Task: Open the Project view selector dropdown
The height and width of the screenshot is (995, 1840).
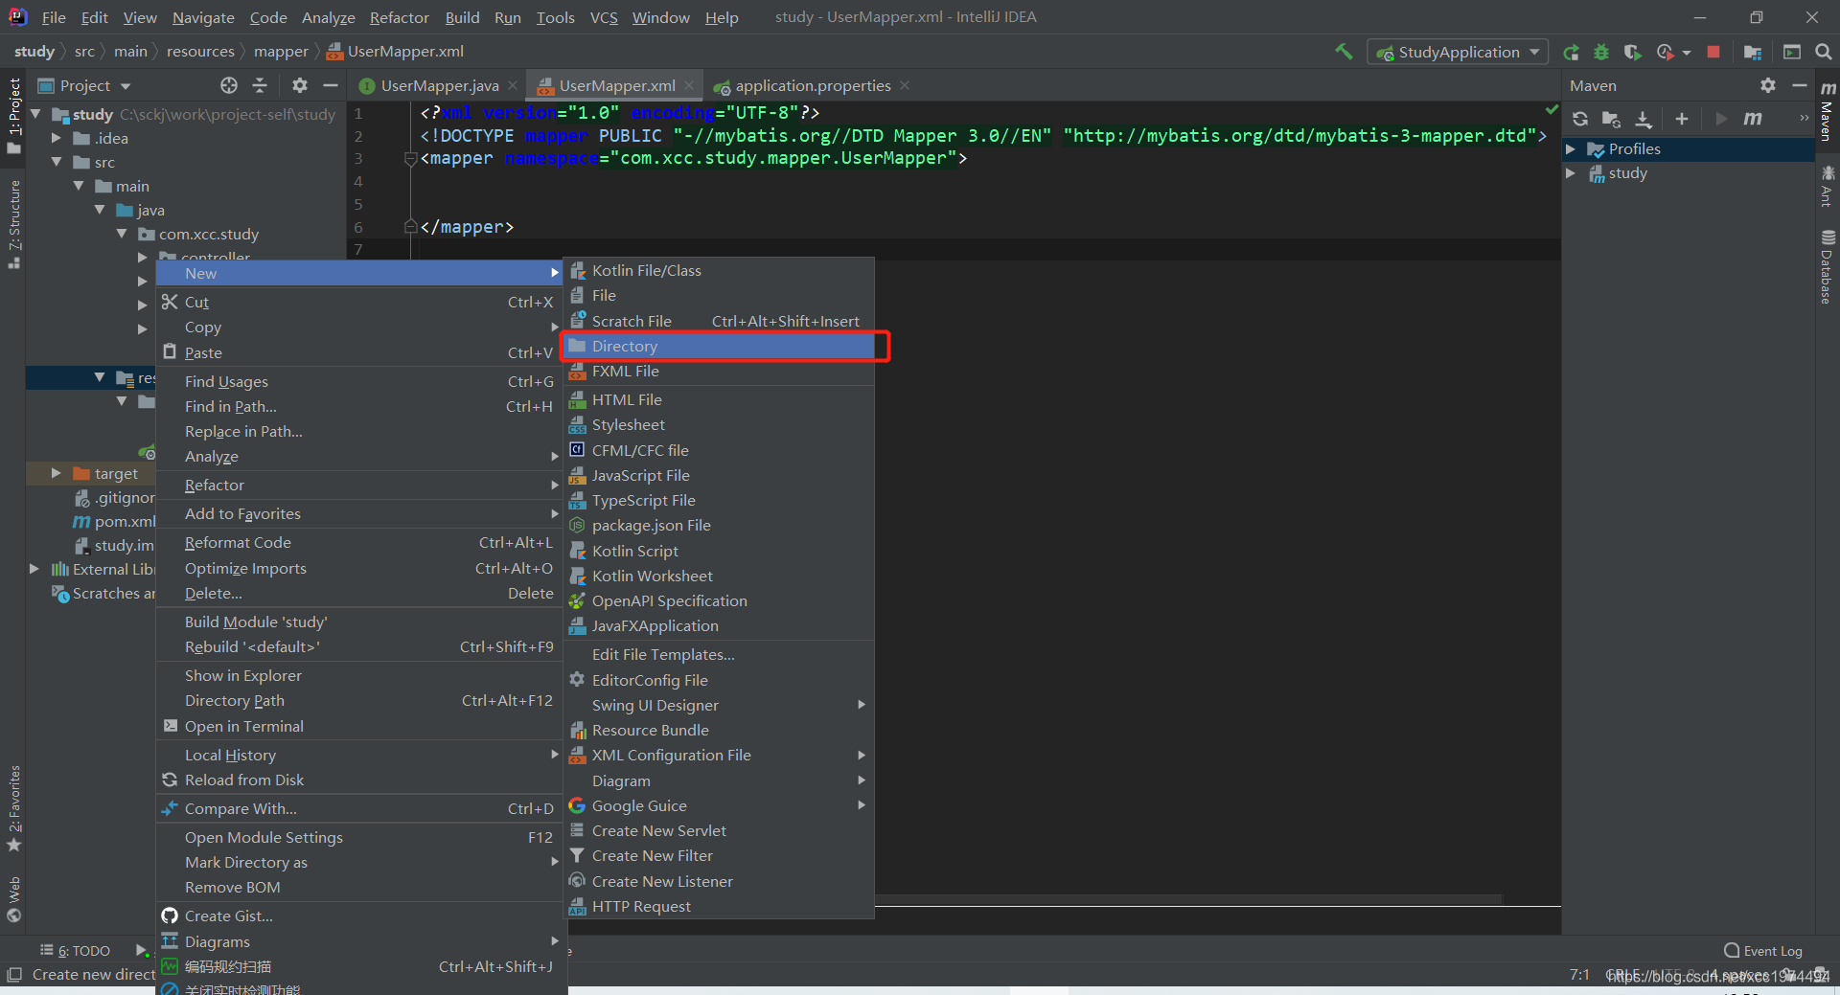Action: tap(84, 85)
